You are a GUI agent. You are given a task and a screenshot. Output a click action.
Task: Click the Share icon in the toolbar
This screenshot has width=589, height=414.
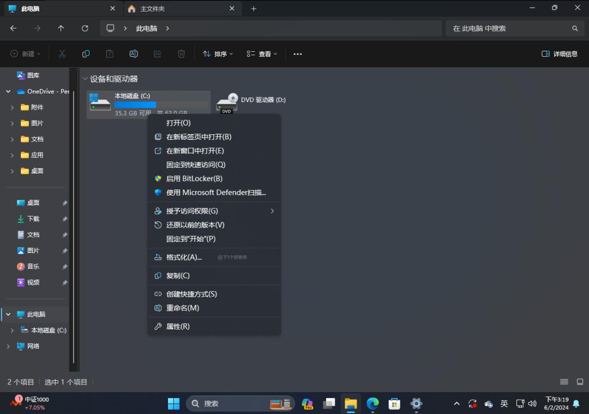[x=158, y=54]
